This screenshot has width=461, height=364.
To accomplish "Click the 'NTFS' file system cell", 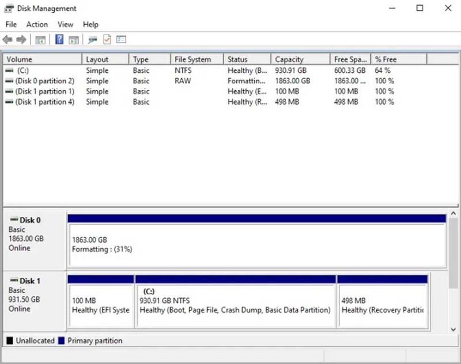I will point(183,70).
